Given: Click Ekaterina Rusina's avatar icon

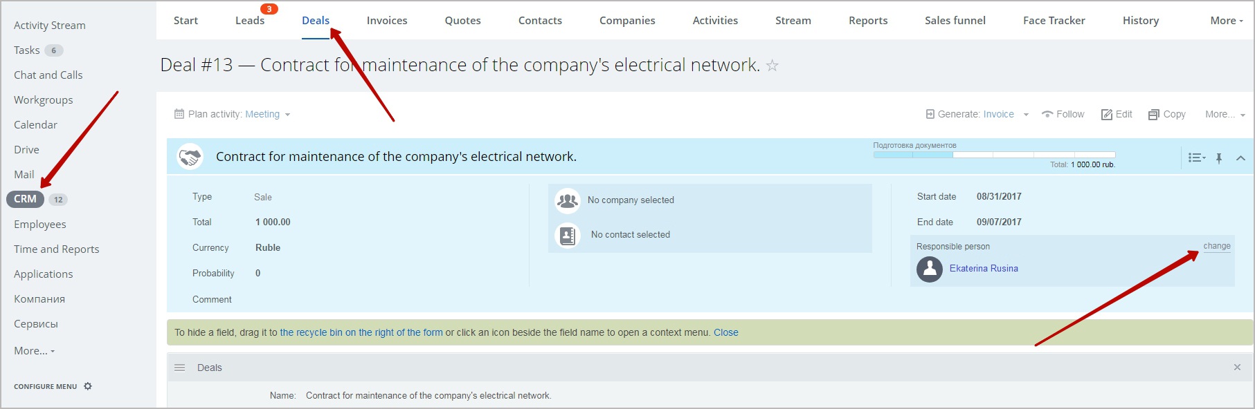Looking at the screenshot, I should point(930,269).
